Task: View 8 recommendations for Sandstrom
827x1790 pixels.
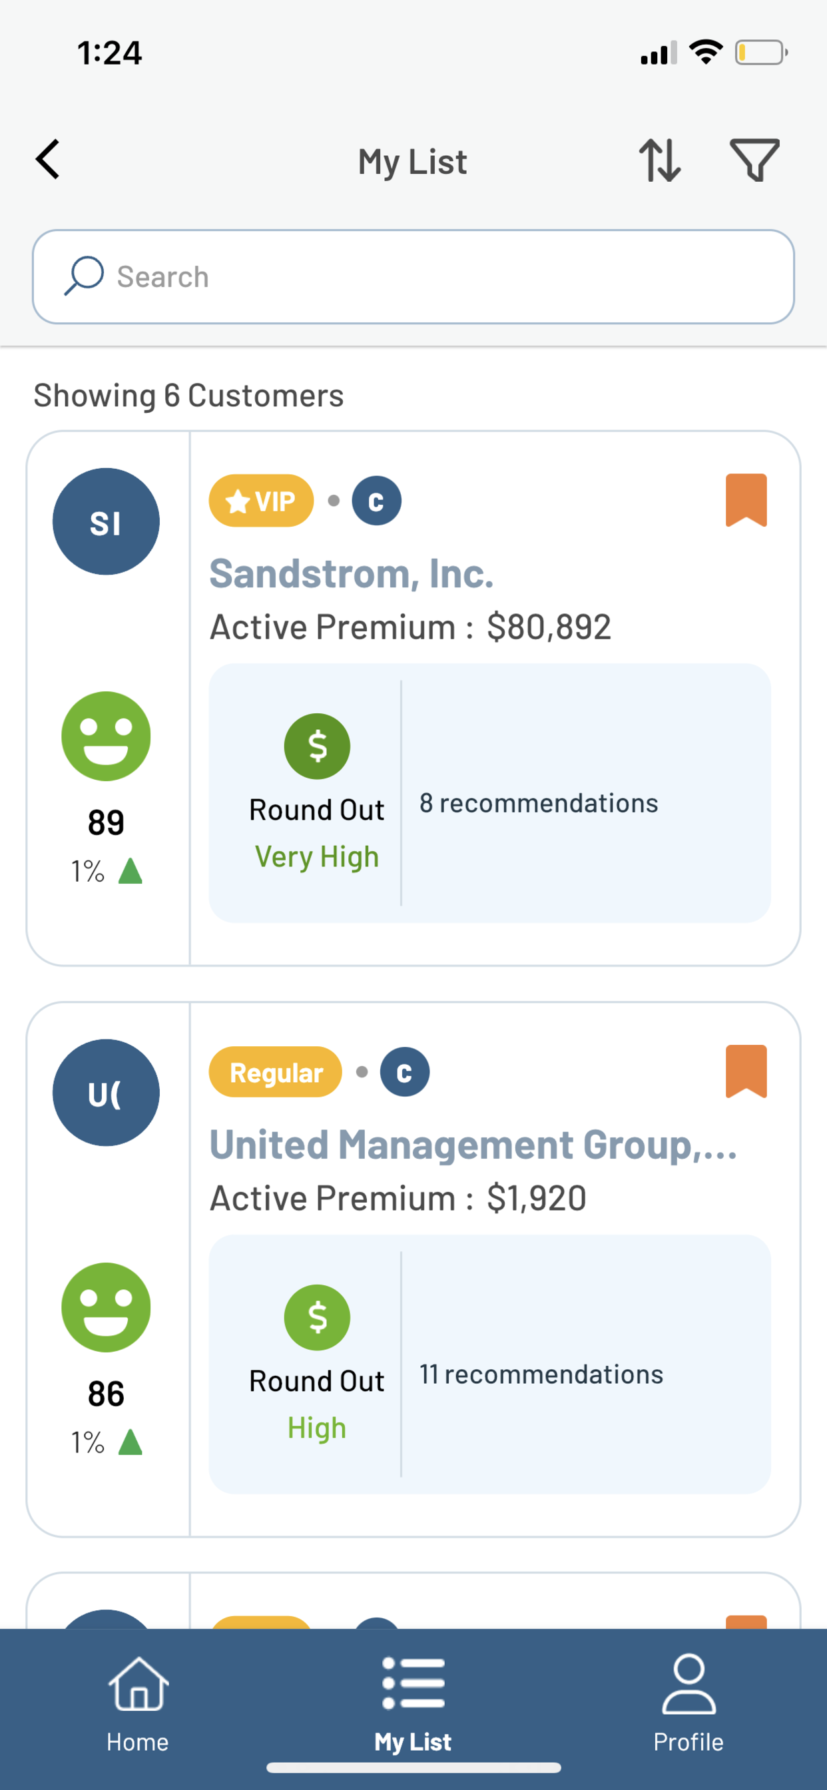Action: [x=539, y=803]
